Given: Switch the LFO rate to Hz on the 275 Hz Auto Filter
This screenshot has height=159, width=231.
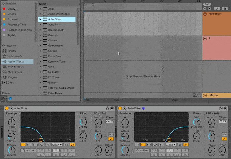Looking at the screenshot, I should 111,134.
